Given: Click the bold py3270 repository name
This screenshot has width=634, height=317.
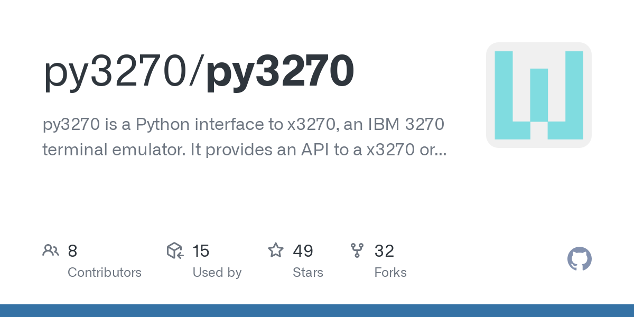Looking at the screenshot, I should point(280,71).
